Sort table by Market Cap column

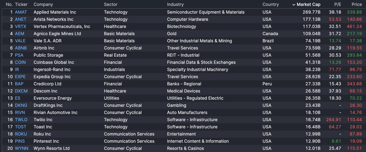coord(308,5)
